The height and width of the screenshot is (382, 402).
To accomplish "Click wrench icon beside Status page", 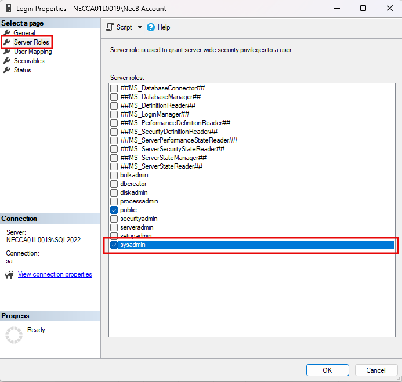I will point(8,70).
